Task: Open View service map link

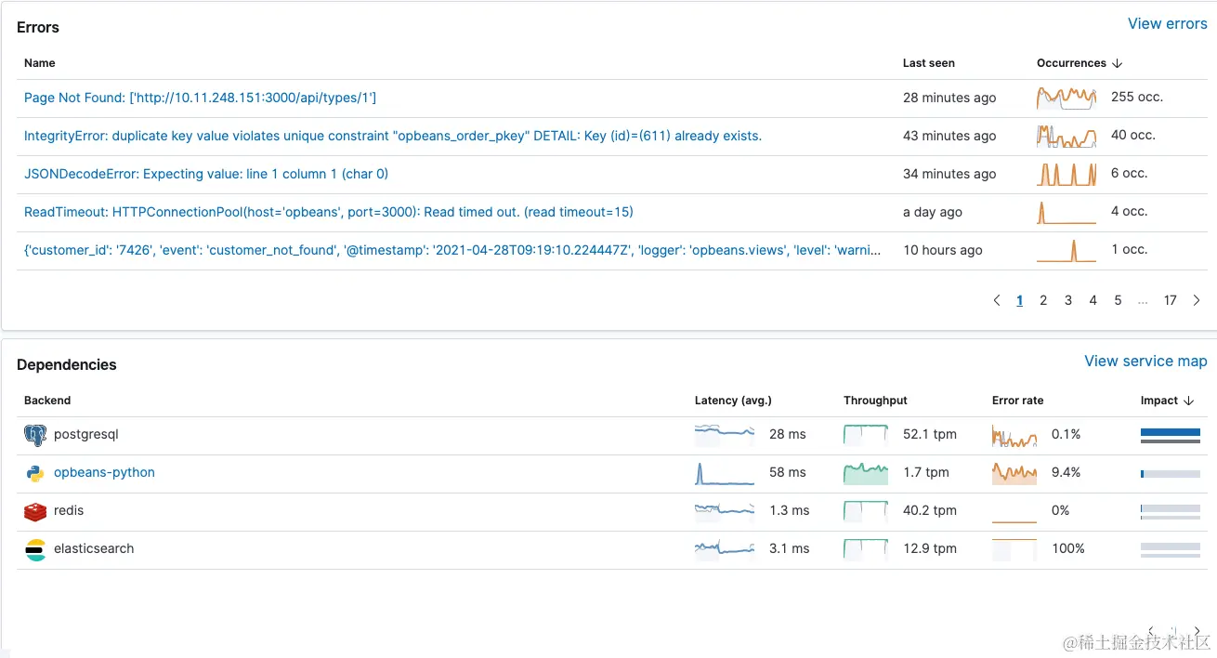Action: point(1145,362)
